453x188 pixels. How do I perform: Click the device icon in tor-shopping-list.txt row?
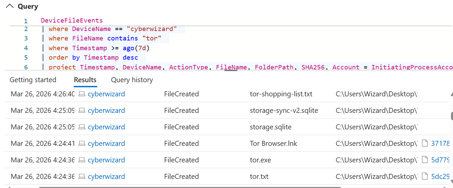coord(82,94)
